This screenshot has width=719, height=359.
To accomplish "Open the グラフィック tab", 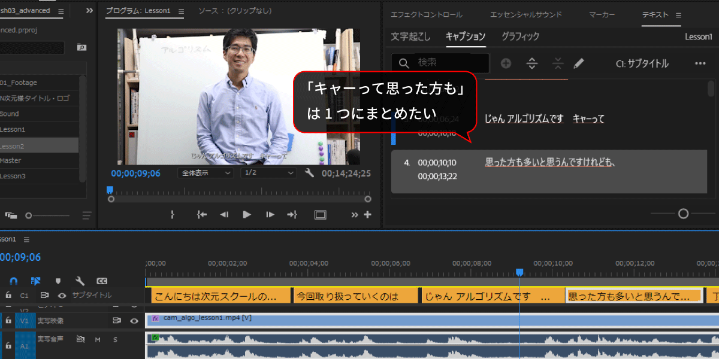I will pyautogui.click(x=520, y=36).
